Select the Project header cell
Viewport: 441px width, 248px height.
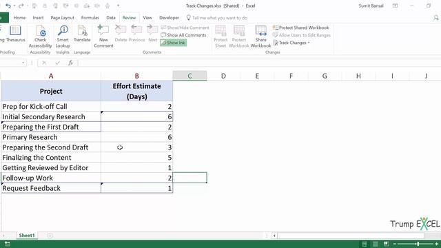click(x=51, y=91)
